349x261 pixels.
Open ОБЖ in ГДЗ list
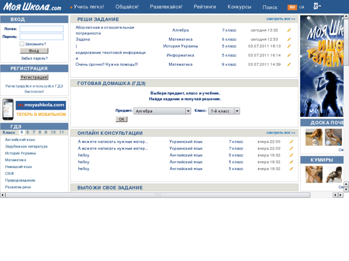pos(10,173)
